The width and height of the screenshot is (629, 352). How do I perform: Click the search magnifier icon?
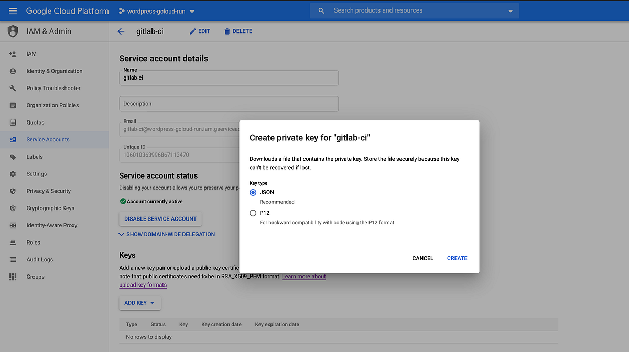tap(321, 10)
